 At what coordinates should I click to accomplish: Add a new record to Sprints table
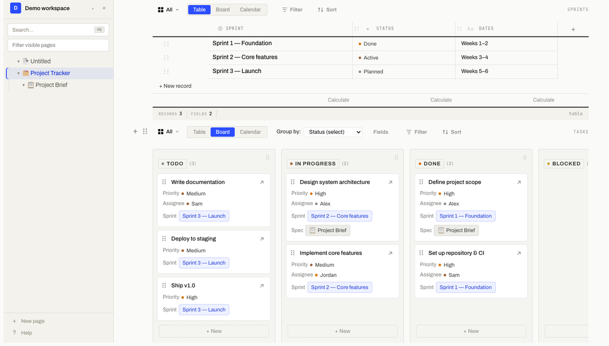pyautogui.click(x=176, y=86)
